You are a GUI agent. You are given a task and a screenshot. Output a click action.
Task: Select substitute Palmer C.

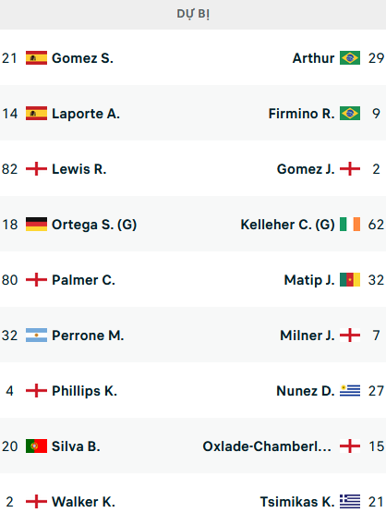pos(83,280)
